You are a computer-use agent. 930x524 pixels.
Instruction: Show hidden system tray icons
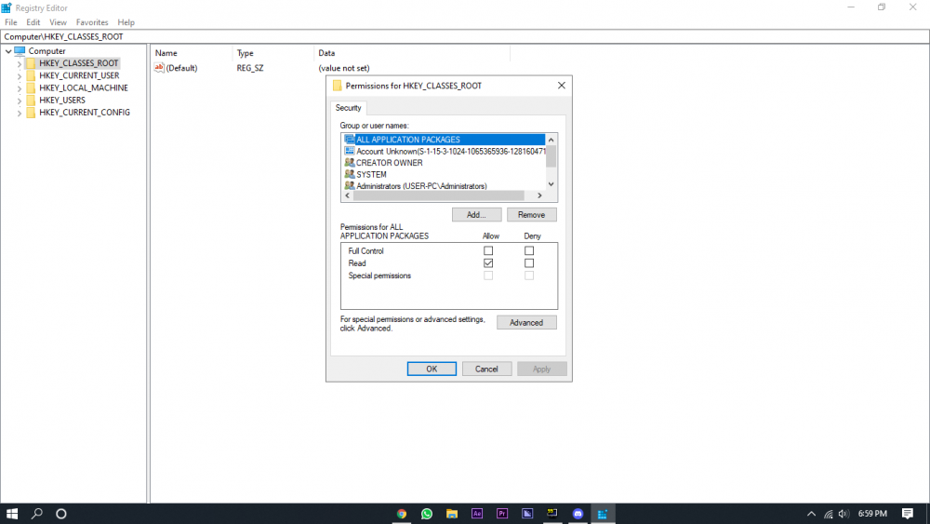coord(811,514)
